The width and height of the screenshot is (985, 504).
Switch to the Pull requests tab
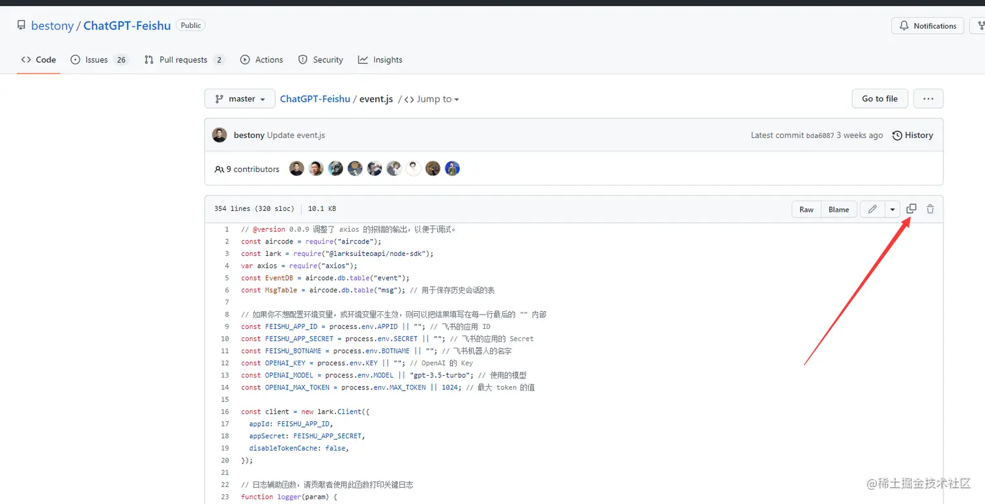coord(184,59)
